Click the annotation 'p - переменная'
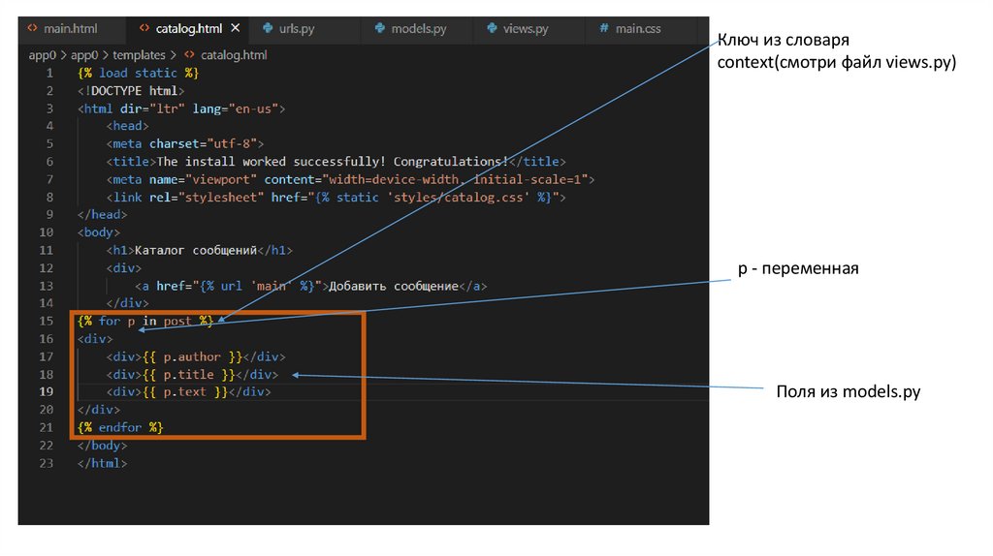The image size is (993, 556). pyautogui.click(x=798, y=268)
